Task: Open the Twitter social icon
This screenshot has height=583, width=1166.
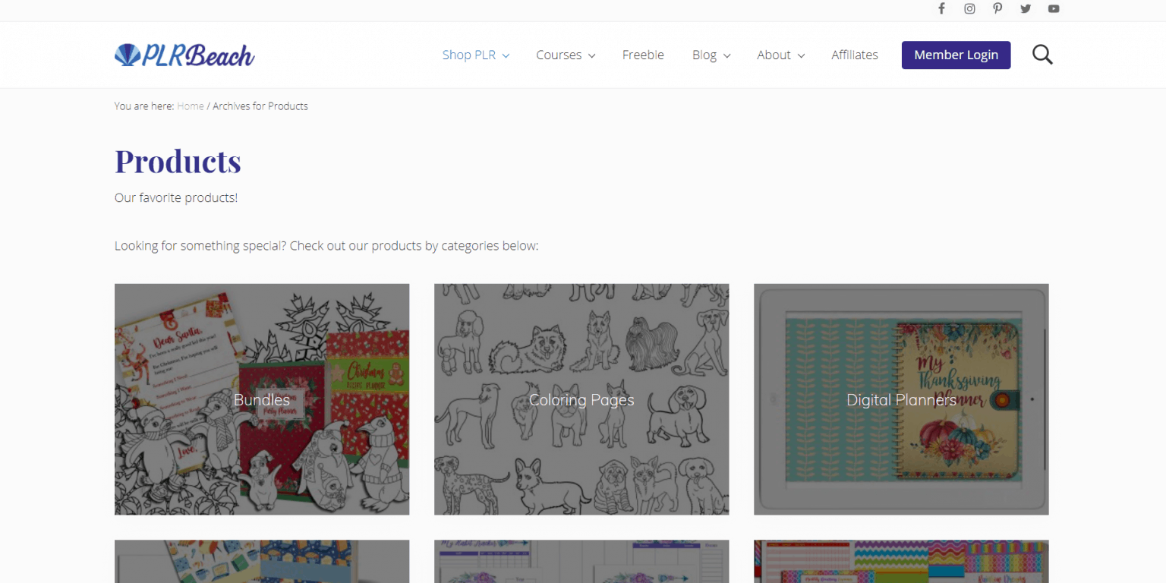Action: (1026, 9)
